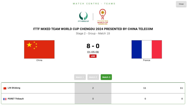Switch to Match 1 tab
The height and width of the screenshot is (106, 187).
[80, 77]
